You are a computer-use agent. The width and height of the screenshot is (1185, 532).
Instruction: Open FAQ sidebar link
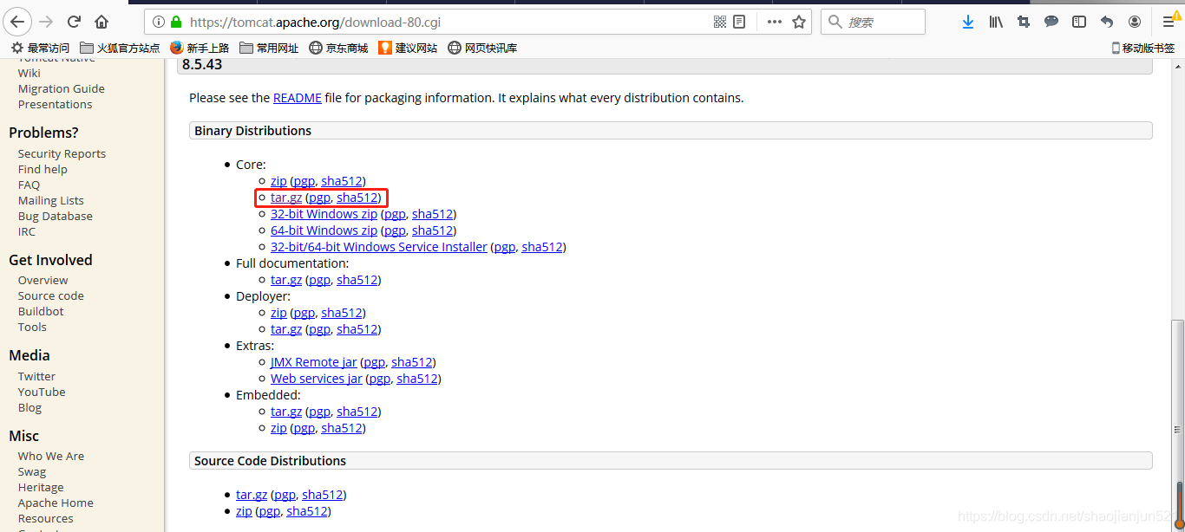tap(29, 185)
